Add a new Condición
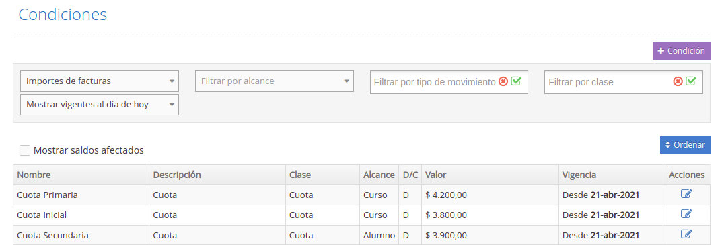 pos(682,51)
